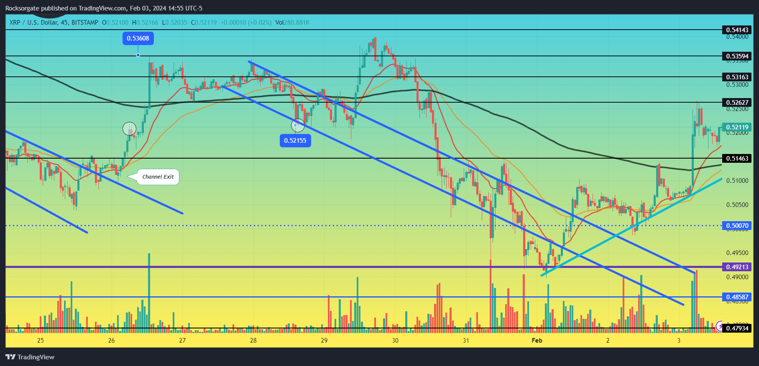The width and height of the screenshot is (759, 366).
Task: Click the low value L0.52035
Action: pos(175,23)
